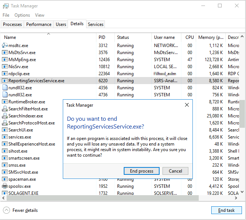
Task: Select PID 12436 cell
Action: tap(104, 60)
